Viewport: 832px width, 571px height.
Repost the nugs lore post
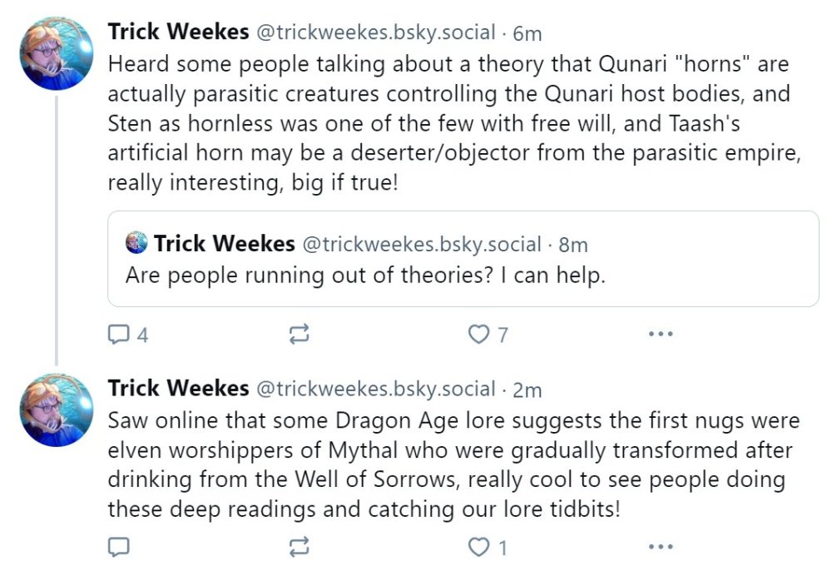click(299, 547)
